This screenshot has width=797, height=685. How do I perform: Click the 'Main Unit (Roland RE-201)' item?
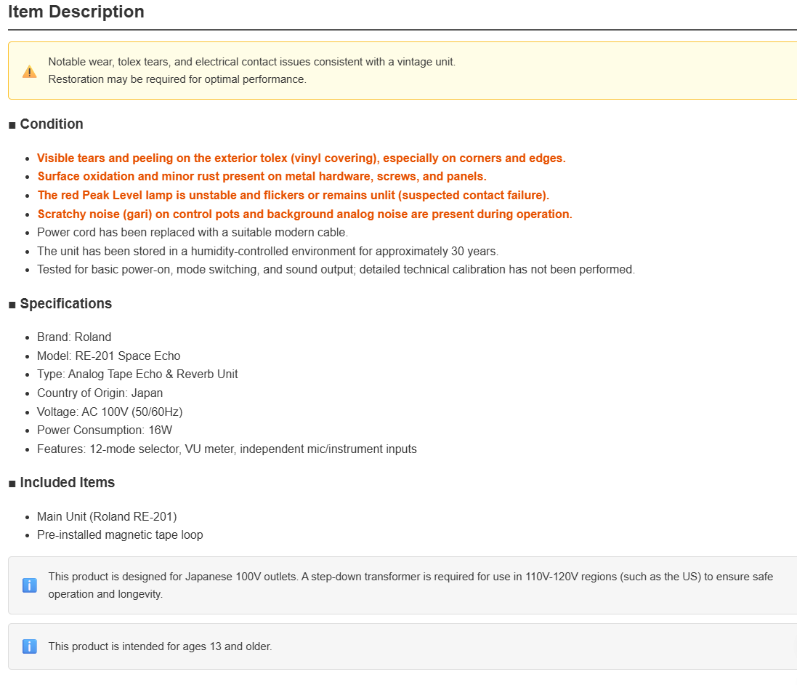[107, 517]
